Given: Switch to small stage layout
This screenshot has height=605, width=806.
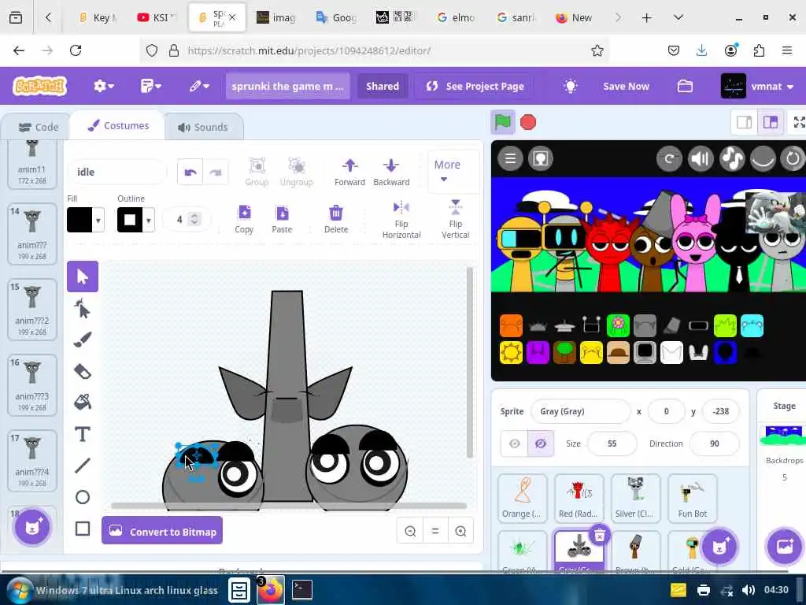Looking at the screenshot, I should click(x=744, y=122).
